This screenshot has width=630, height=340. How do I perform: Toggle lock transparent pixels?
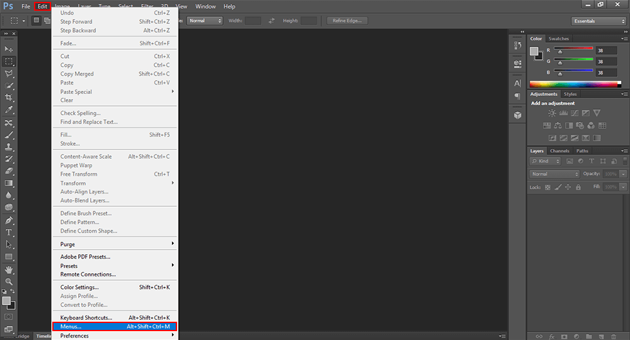click(x=547, y=187)
